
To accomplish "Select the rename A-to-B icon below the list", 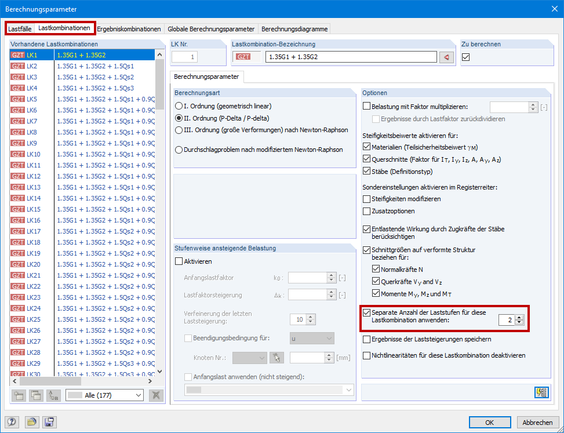I will [52, 395].
